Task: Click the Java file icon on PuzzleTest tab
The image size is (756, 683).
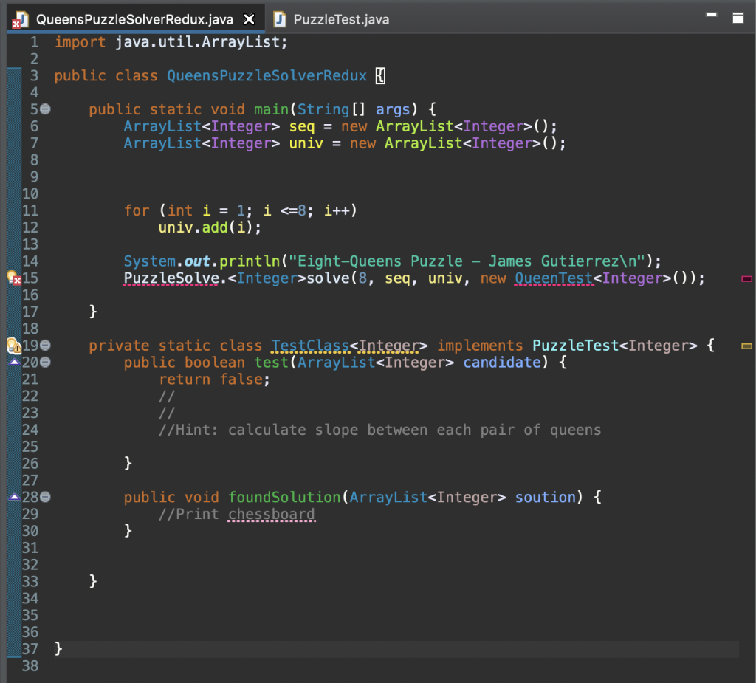Action: pyautogui.click(x=279, y=19)
